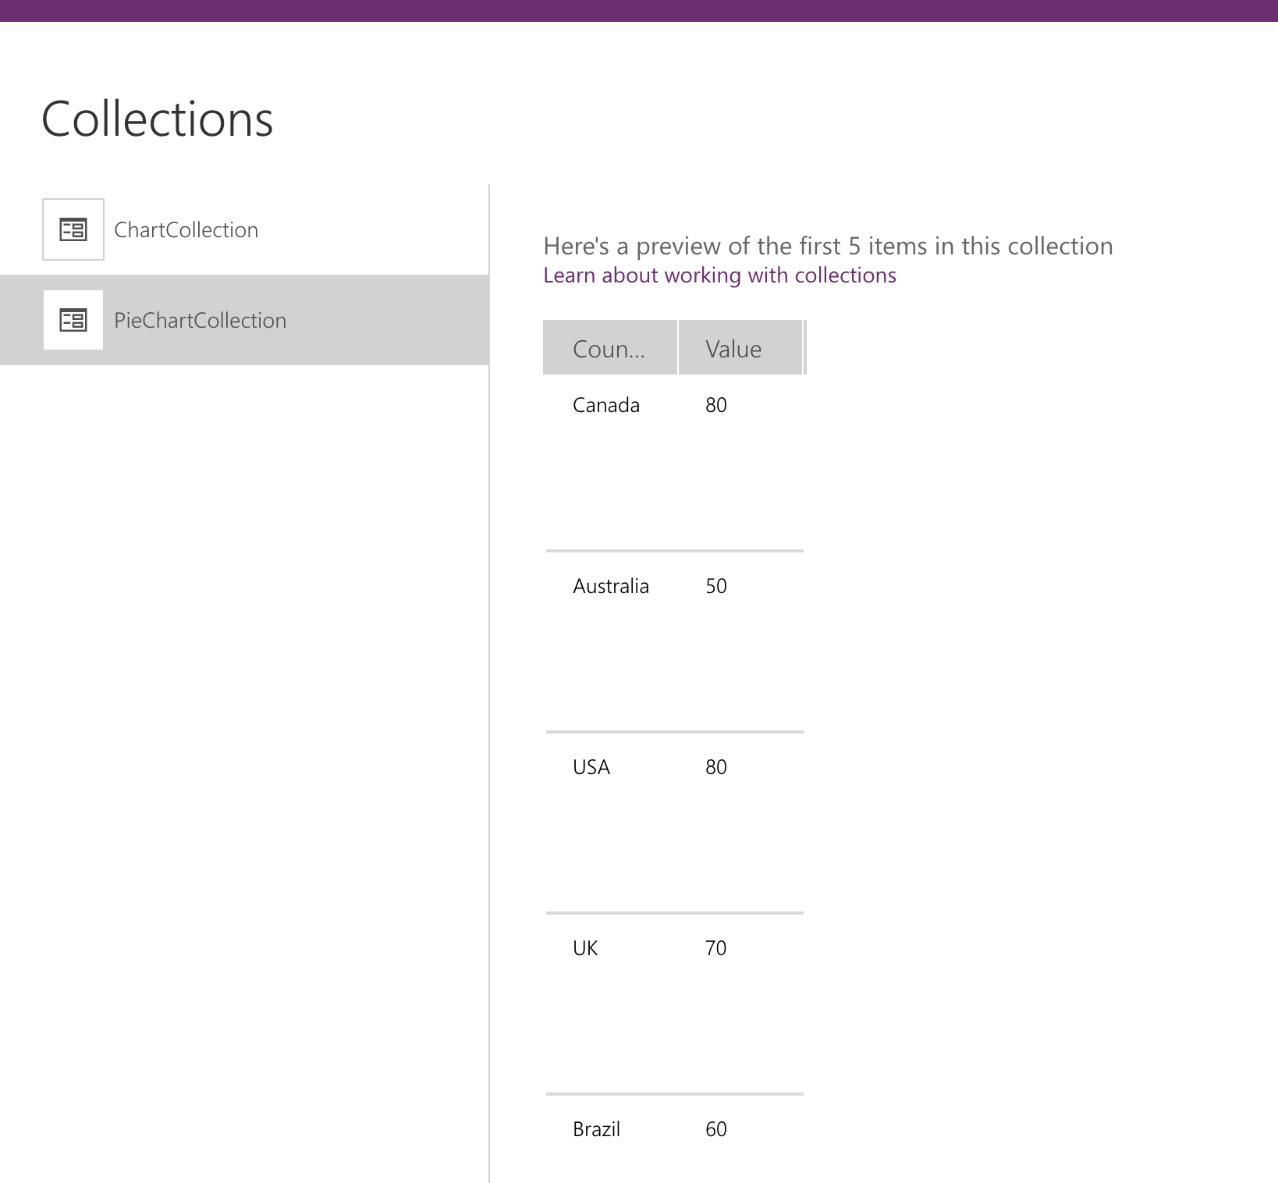Screen dimensions: 1278x1183
Task: Click the preview header text above the table
Action: [x=827, y=245]
